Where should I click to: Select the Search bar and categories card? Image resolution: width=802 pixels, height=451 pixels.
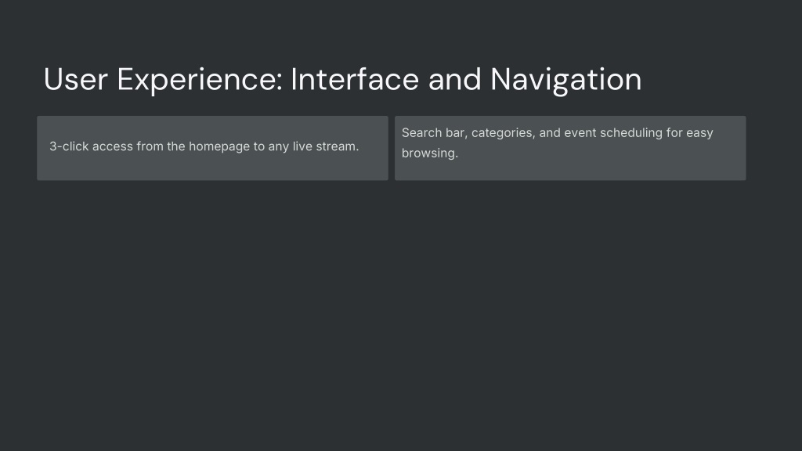click(x=570, y=148)
